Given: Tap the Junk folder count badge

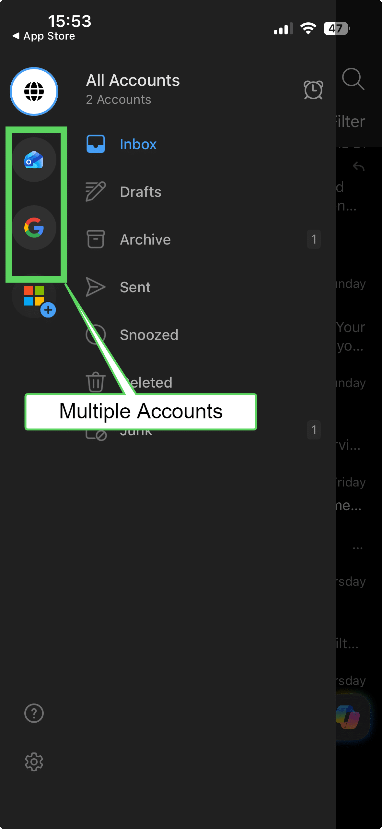Looking at the screenshot, I should tap(314, 430).
